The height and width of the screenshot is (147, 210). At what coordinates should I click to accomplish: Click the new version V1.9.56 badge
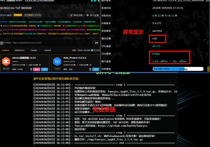click(33, 15)
